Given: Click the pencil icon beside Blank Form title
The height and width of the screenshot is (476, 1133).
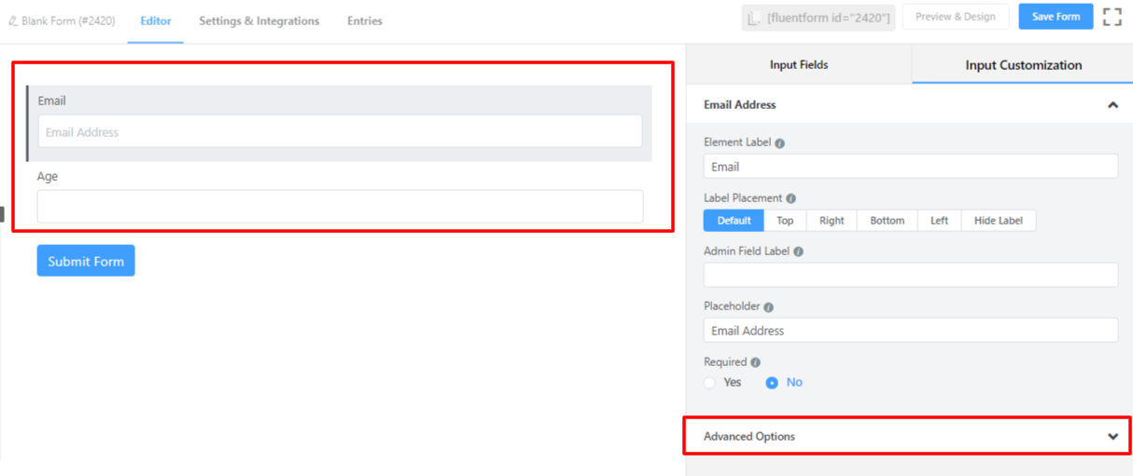Looking at the screenshot, I should (12, 20).
